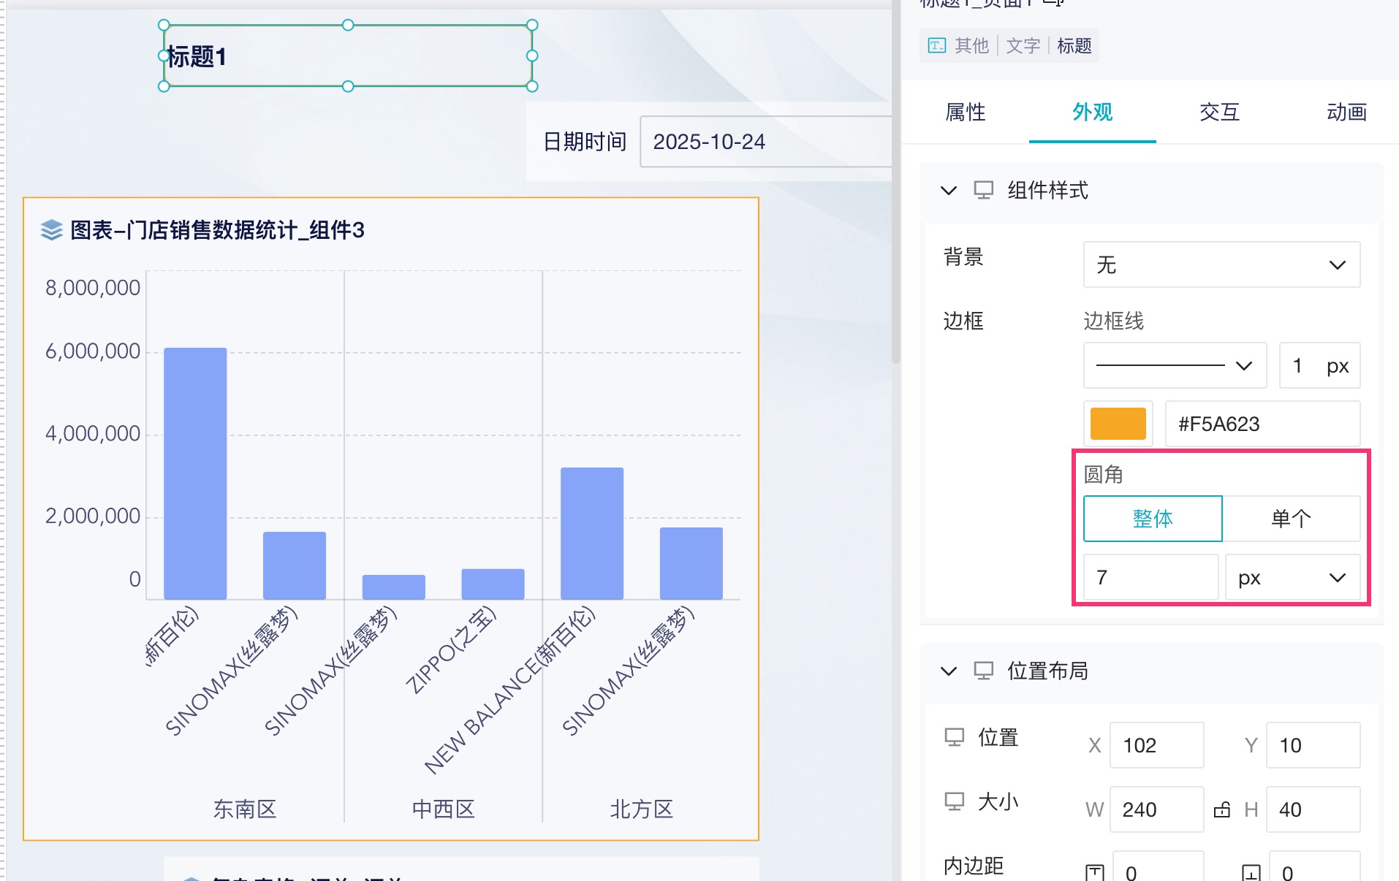The height and width of the screenshot is (881, 1399).
Task: Click the monitor icon beside 位置 label
Action: coord(954,737)
